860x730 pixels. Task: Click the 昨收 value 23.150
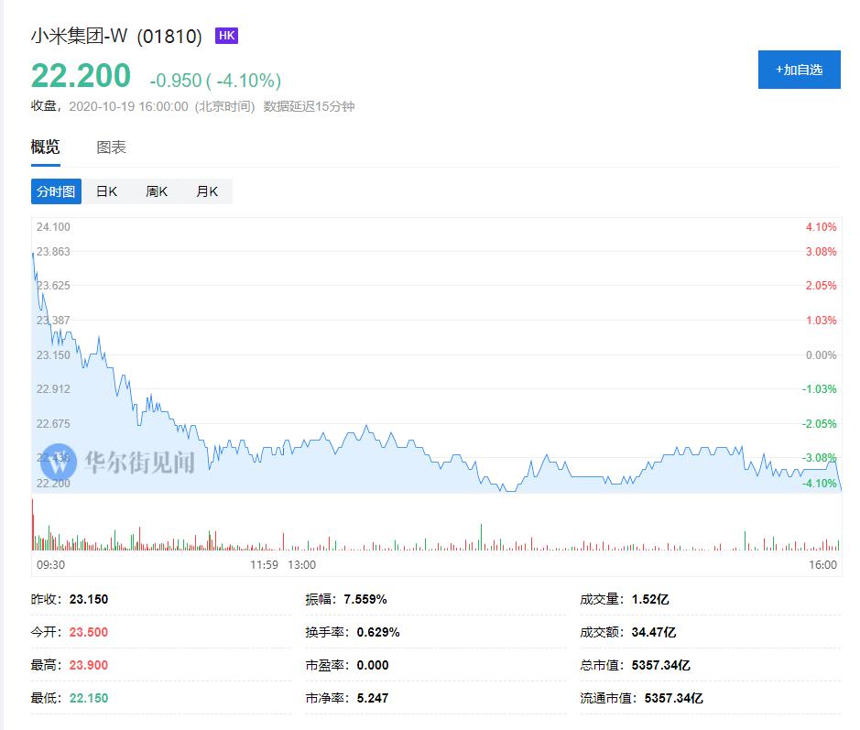point(89,600)
